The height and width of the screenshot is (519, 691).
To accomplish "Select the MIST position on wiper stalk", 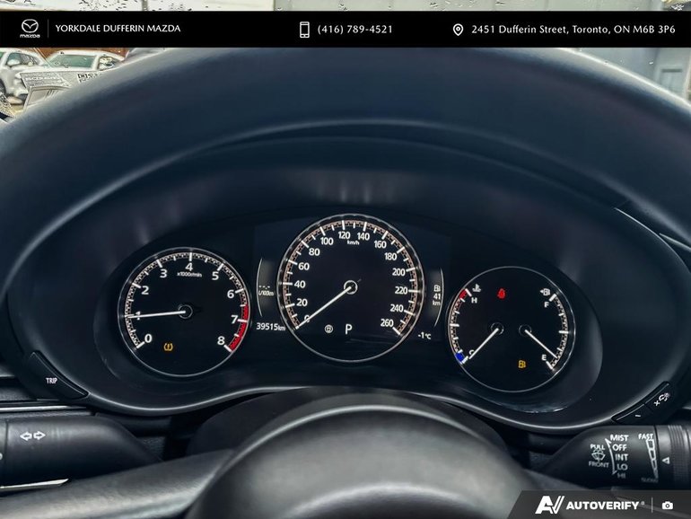I will coord(620,437).
